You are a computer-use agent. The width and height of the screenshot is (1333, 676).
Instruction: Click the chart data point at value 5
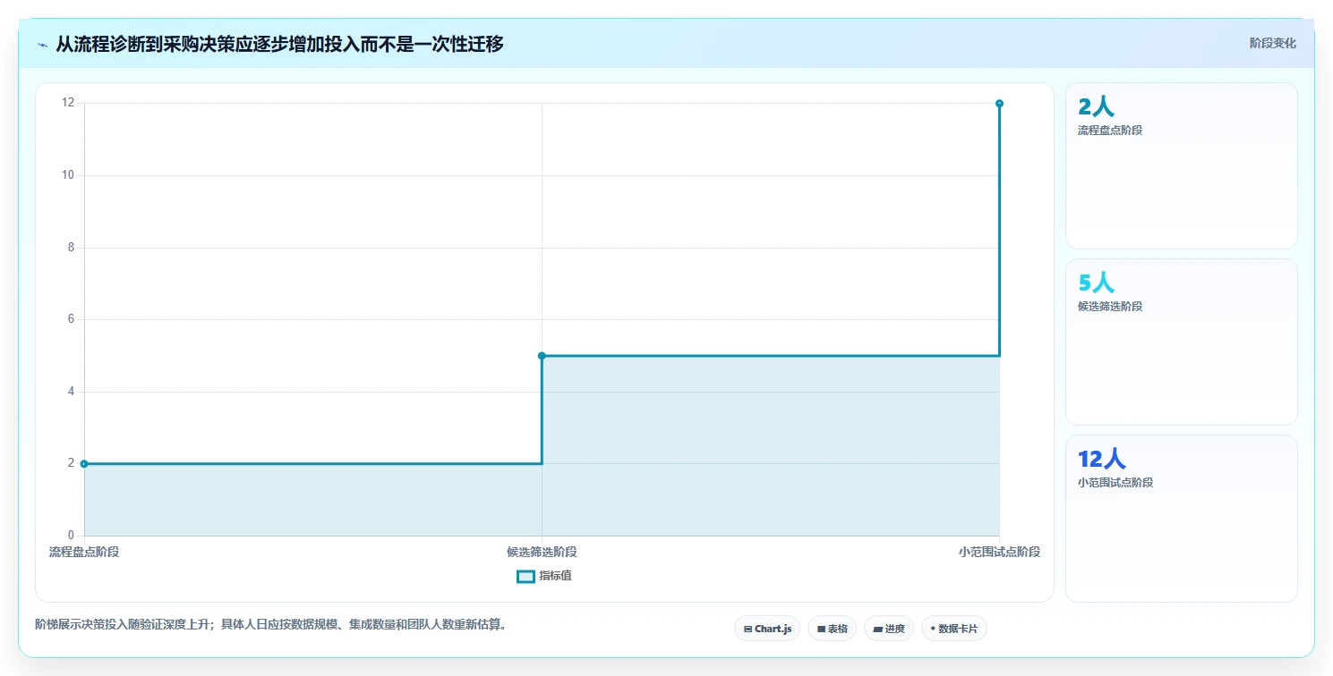point(542,356)
